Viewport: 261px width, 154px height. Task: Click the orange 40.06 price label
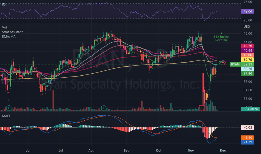click(247, 55)
